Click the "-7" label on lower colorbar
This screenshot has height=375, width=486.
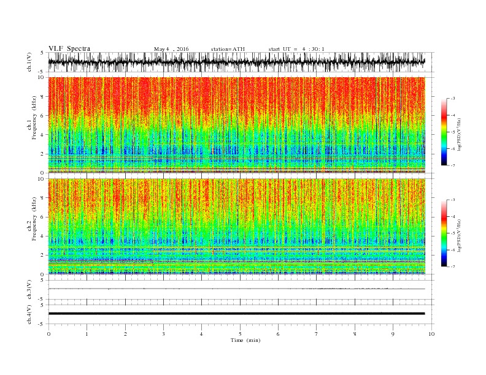click(x=453, y=267)
